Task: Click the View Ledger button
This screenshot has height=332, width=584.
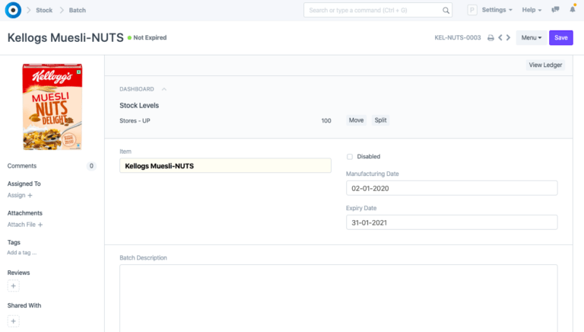Action: tap(545, 65)
